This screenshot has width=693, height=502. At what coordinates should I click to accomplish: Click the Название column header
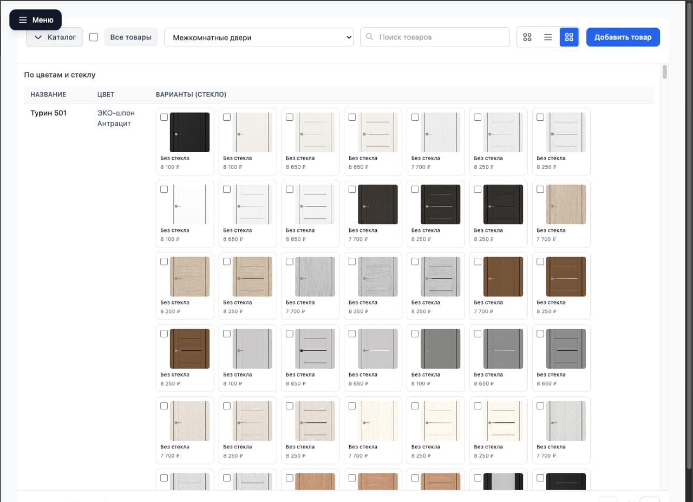48,95
